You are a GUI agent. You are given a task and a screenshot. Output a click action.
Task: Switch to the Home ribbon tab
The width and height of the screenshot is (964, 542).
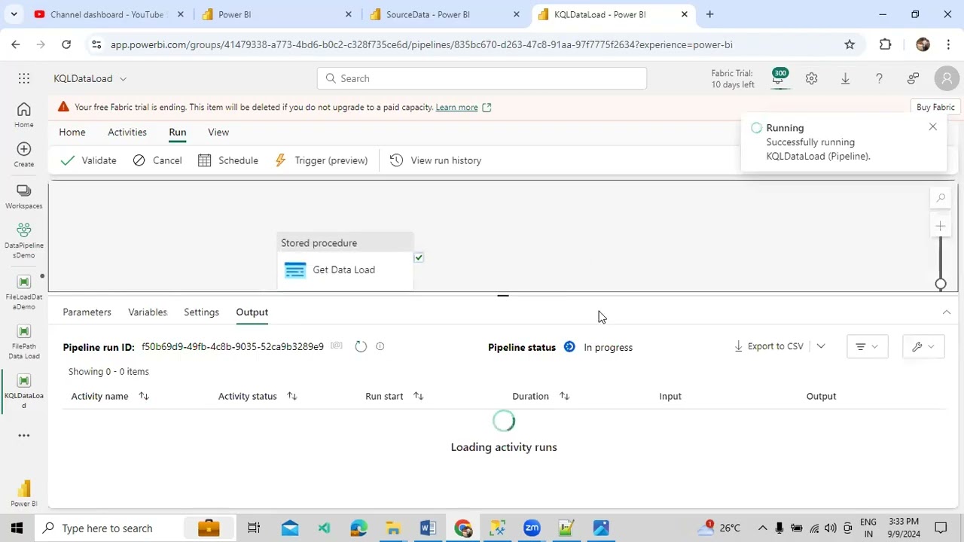72,132
